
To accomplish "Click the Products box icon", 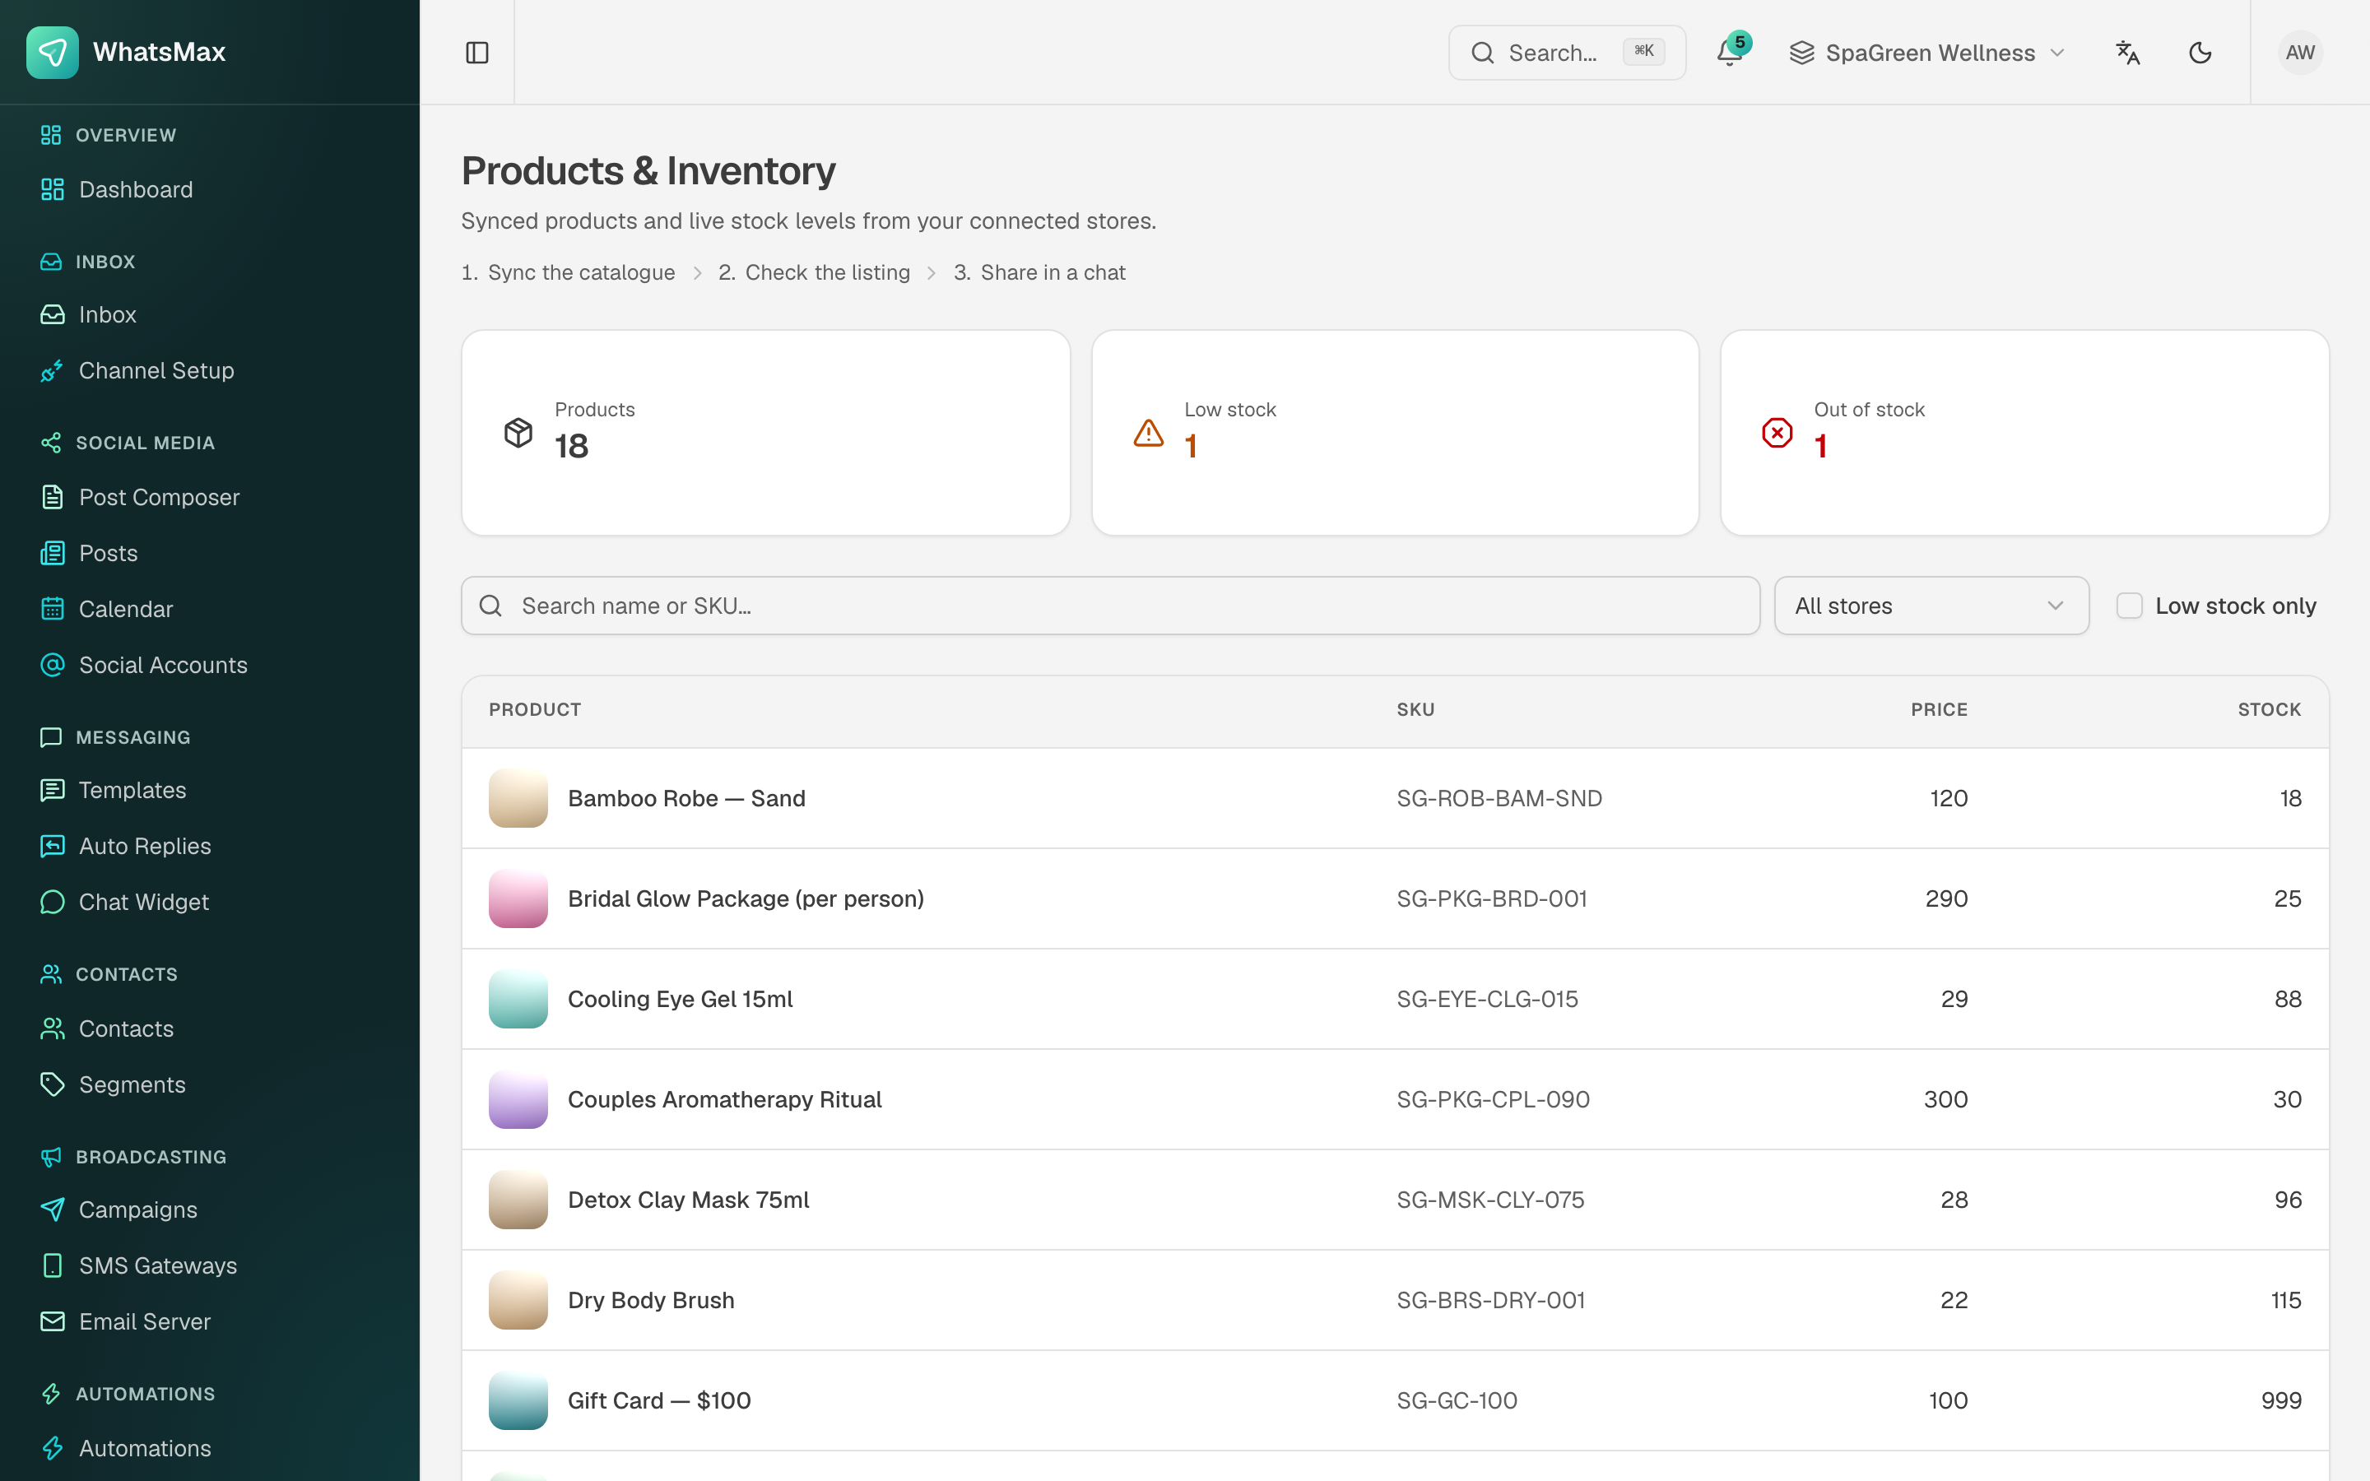I will pyautogui.click(x=518, y=433).
